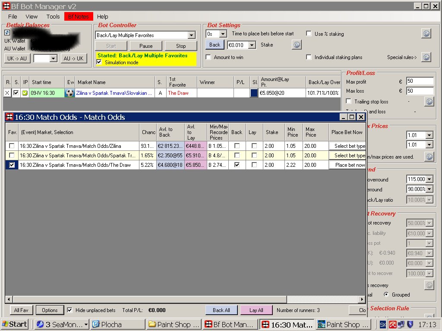Screen dimensions: 442x331
Task: Open the Plocha taskbar item
Action: (118, 325)
